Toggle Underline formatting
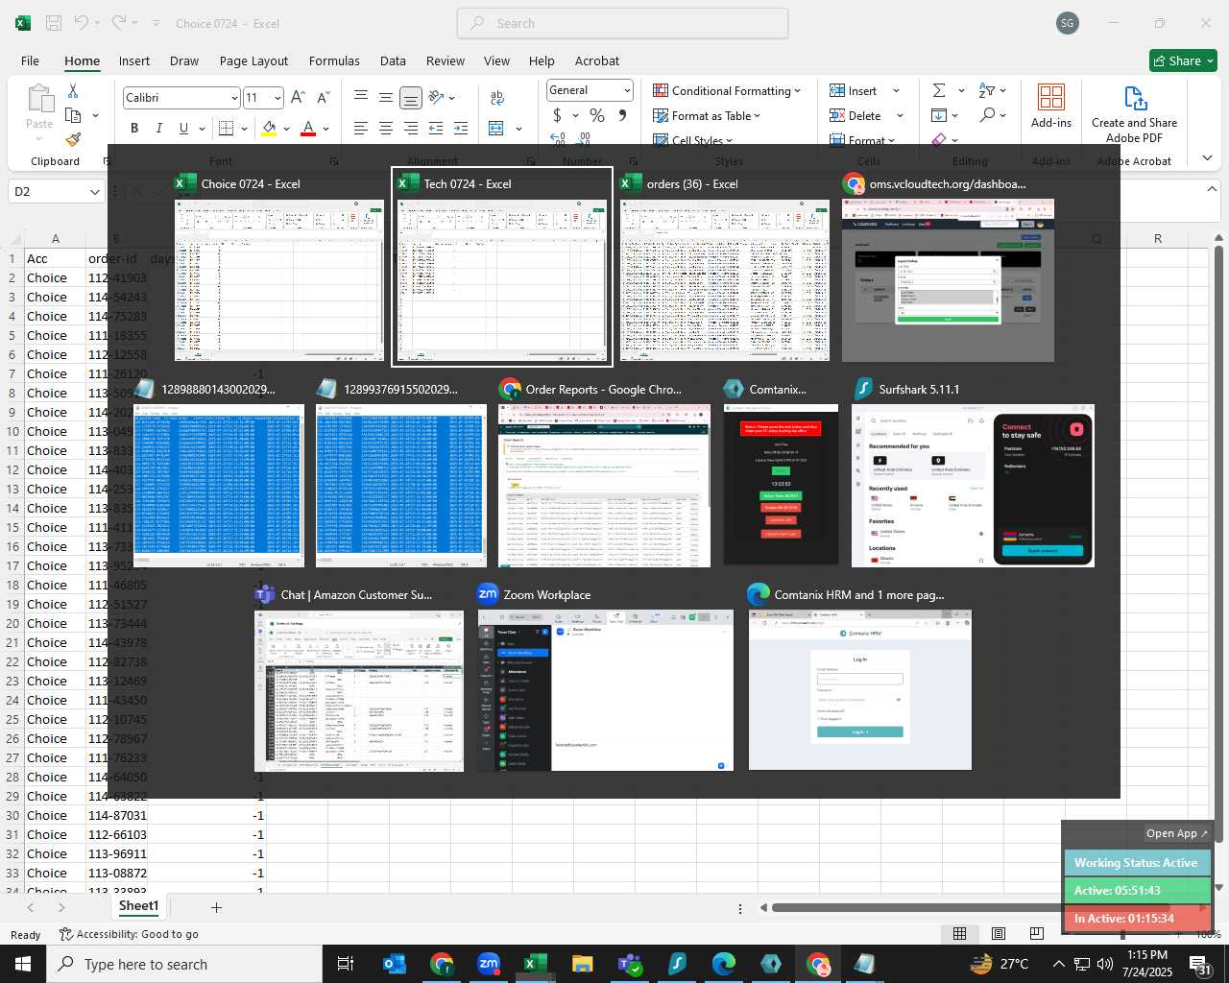This screenshot has height=983, width=1229. point(183,128)
